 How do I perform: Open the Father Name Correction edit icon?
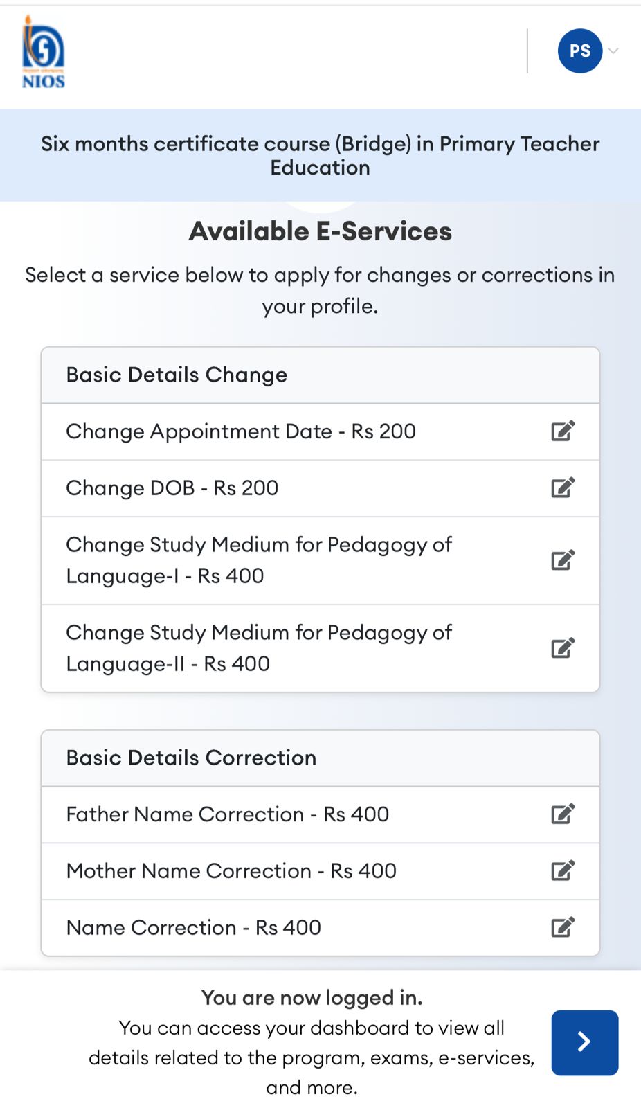click(x=563, y=814)
